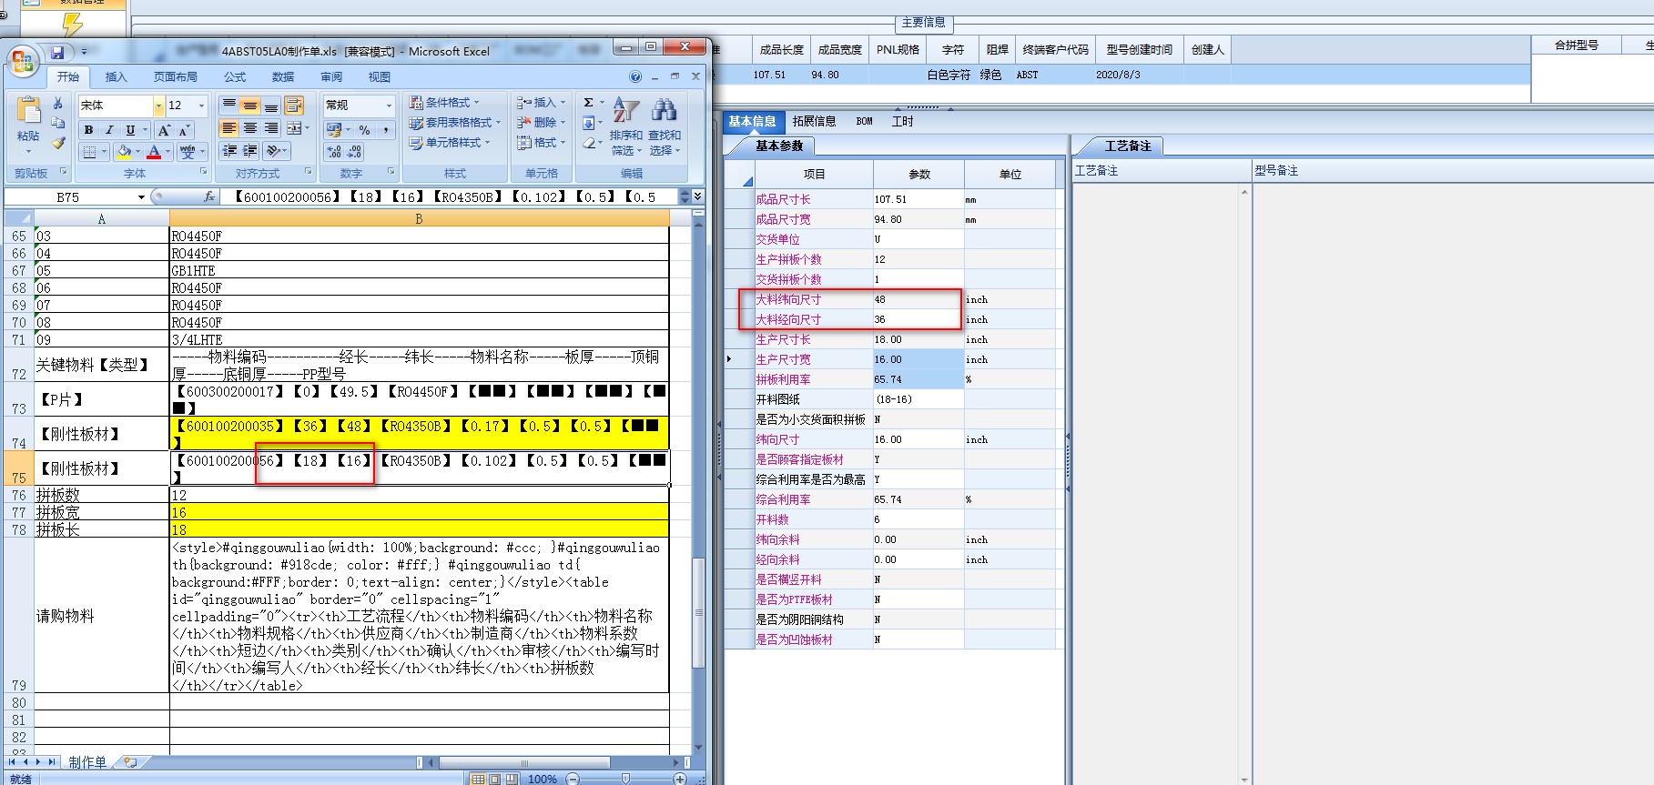The image size is (1654, 785).
Task: Click the AutoSum sigma icon
Action: [x=589, y=103]
